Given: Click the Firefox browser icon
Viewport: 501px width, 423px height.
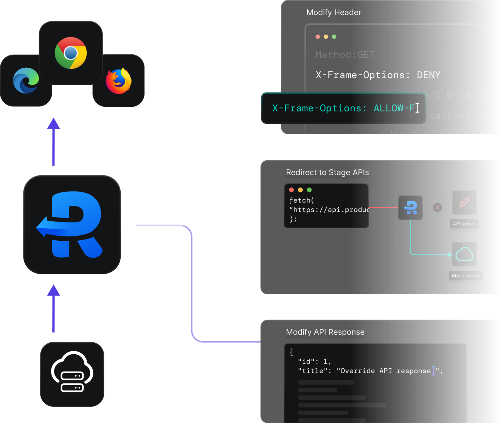Looking at the screenshot, I should [x=119, y=80].
